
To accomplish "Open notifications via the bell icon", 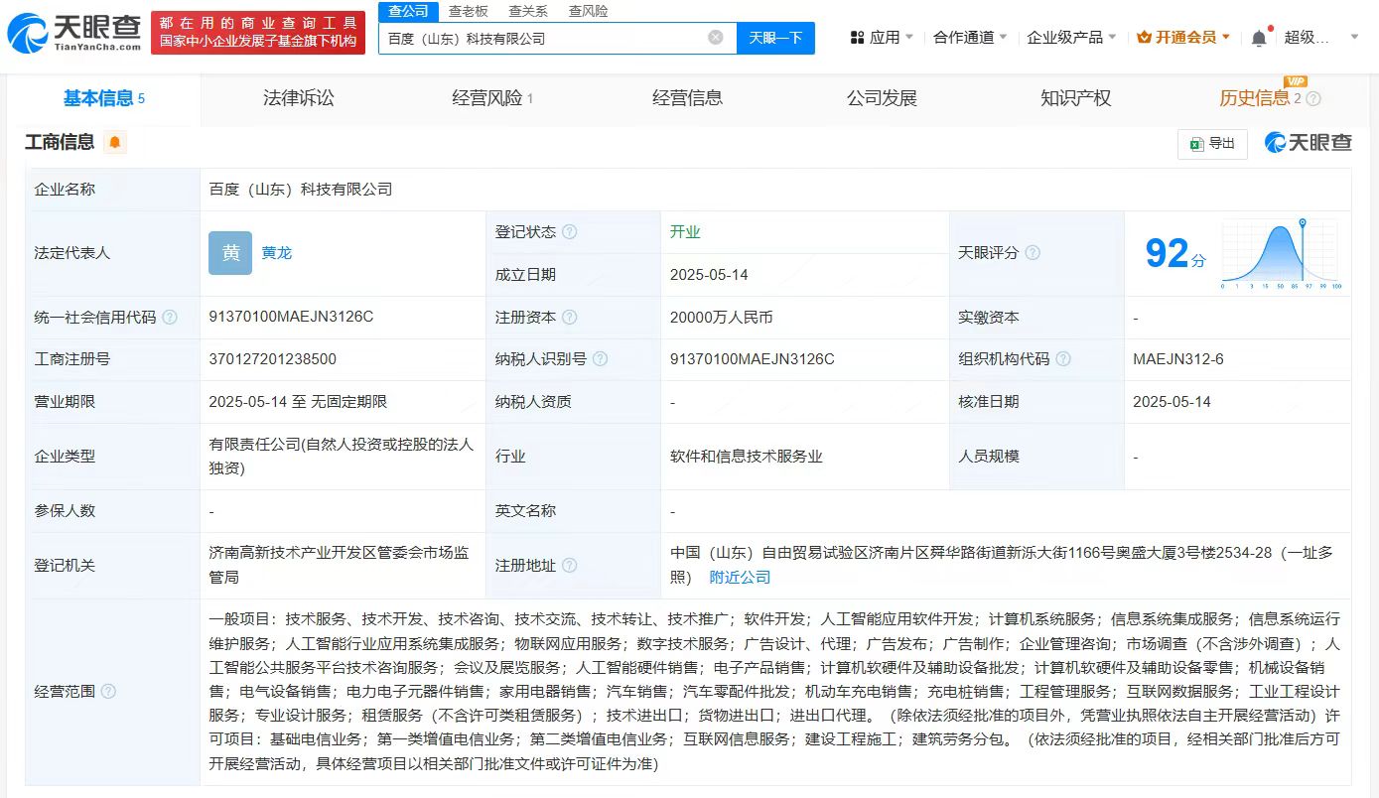I will coord(1259,38).
